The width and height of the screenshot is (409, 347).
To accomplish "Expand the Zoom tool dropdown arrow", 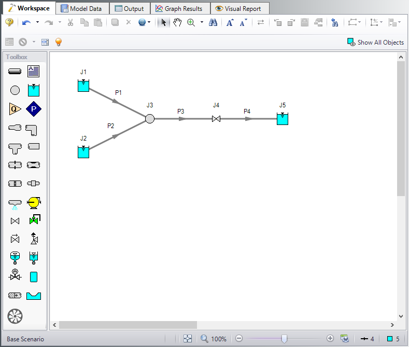I will click(202, 22).
